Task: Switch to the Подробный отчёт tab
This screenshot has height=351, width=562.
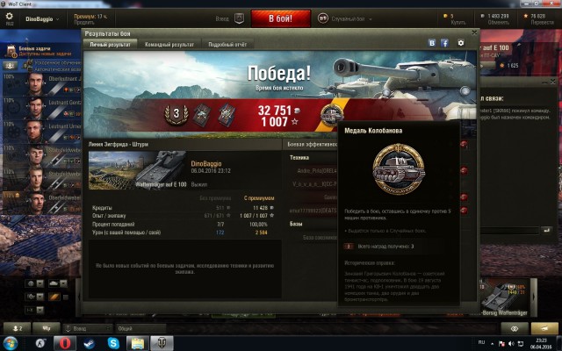Action: 227,45
